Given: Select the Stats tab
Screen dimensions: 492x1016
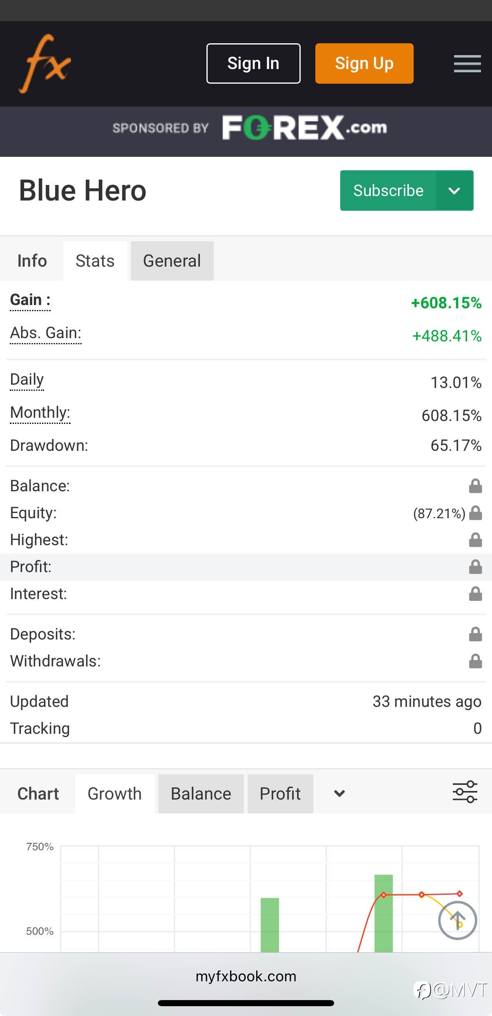Looking at the screenshot, I should coord(95,261).
